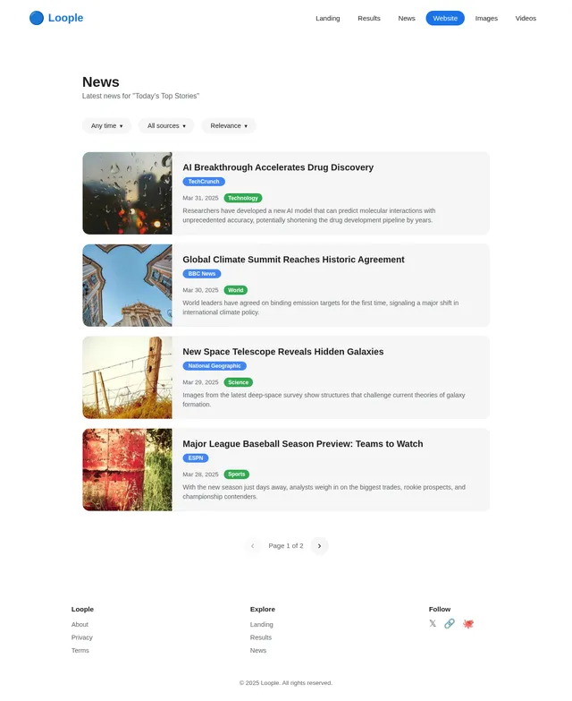Click the Results link in footer Explore
Screen dimensions: 572x701
261,637
